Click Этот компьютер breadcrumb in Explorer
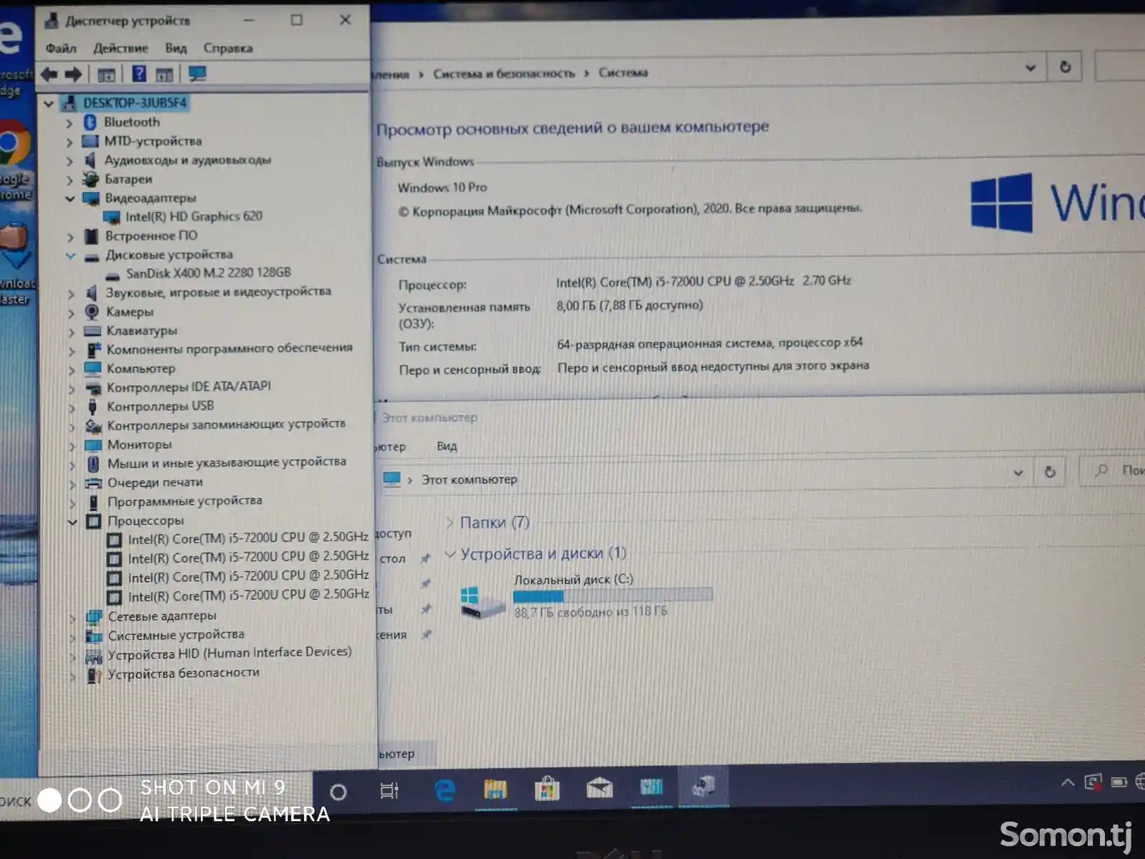 click(x=469, y=480)
